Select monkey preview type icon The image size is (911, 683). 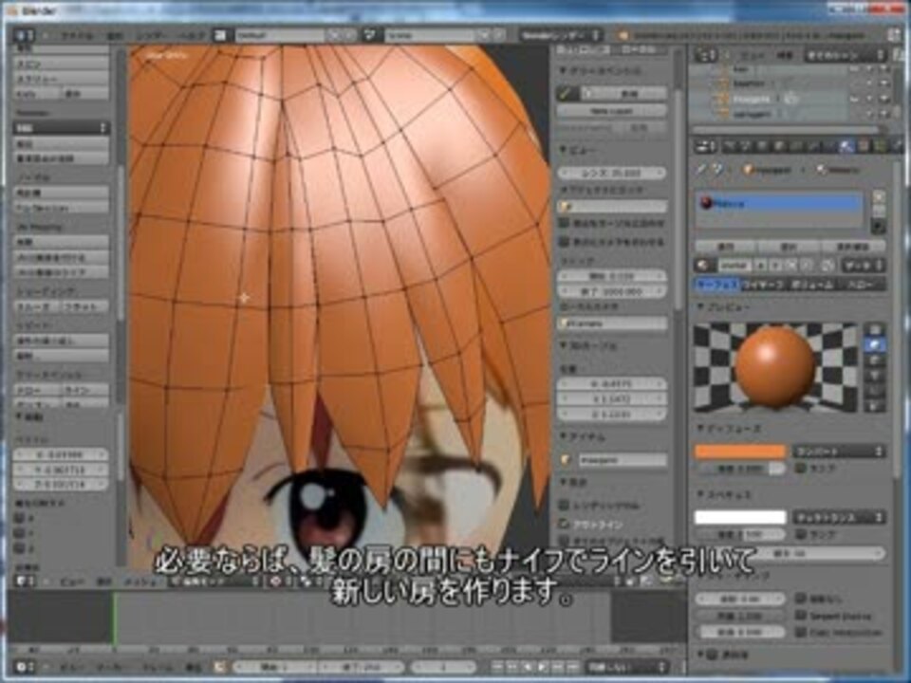point(875,376)
